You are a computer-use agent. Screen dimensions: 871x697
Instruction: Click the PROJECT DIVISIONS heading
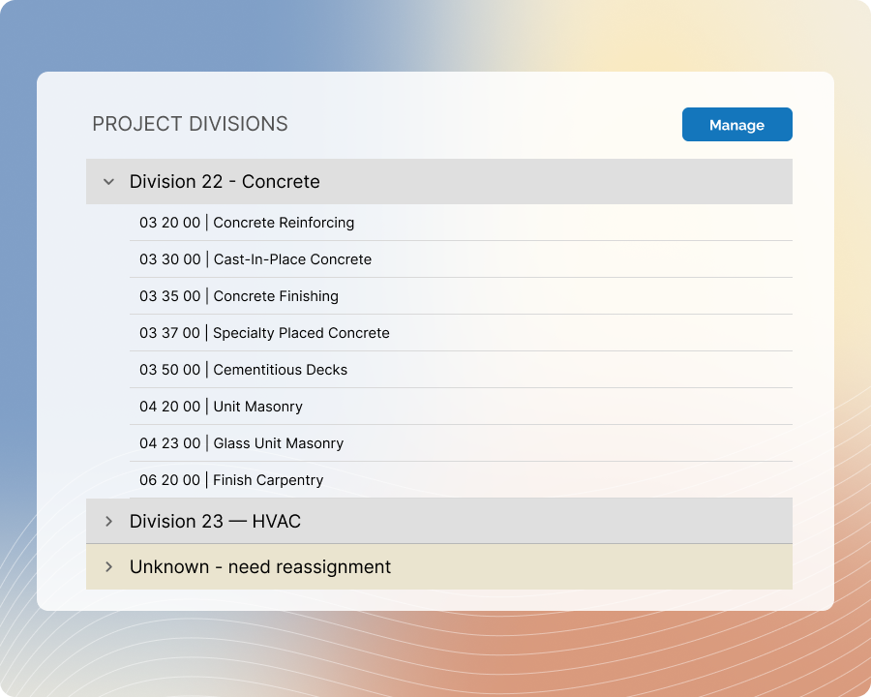[190, 124]
